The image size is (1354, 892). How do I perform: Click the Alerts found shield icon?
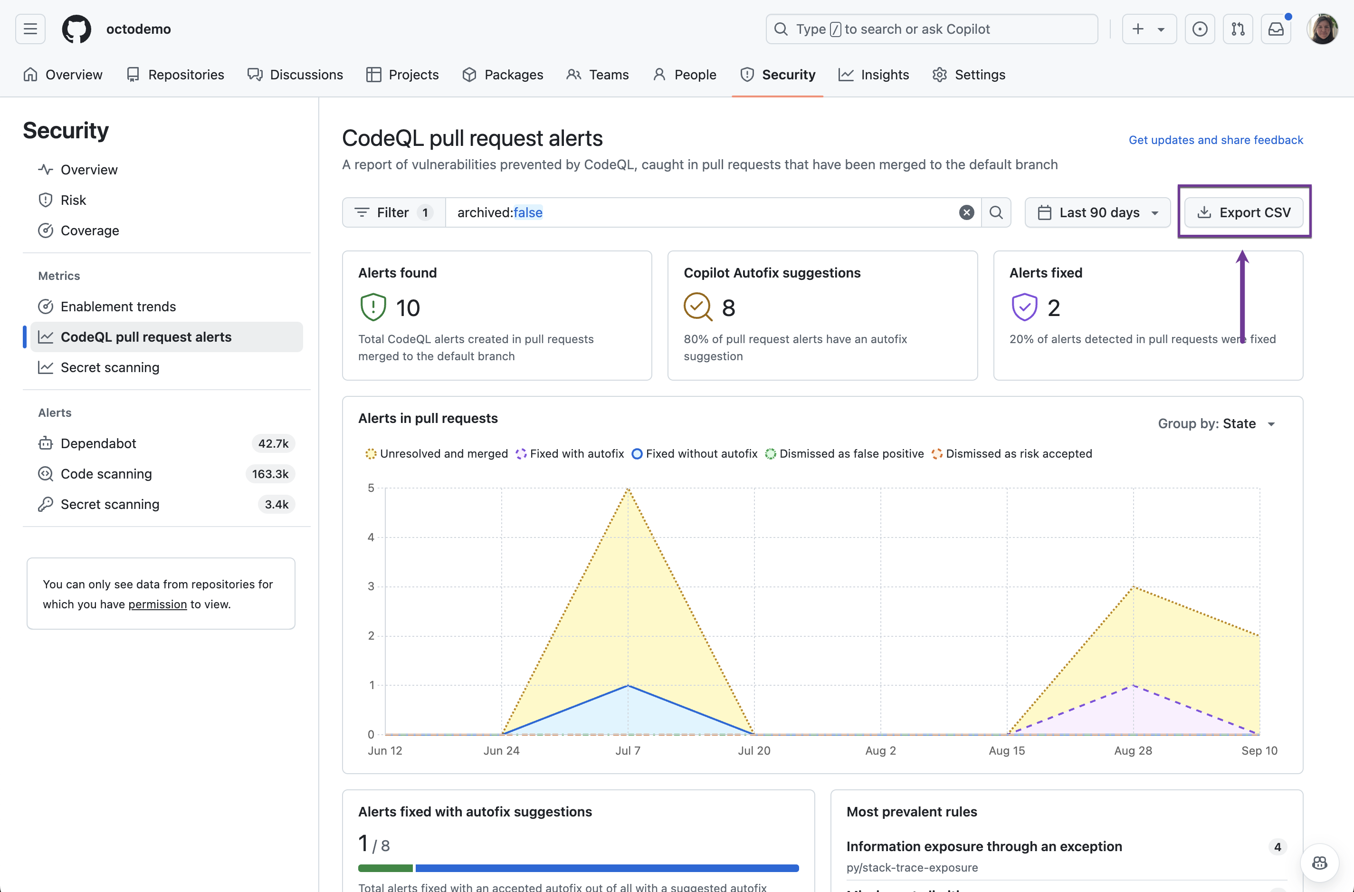click(x=372, y=307)
